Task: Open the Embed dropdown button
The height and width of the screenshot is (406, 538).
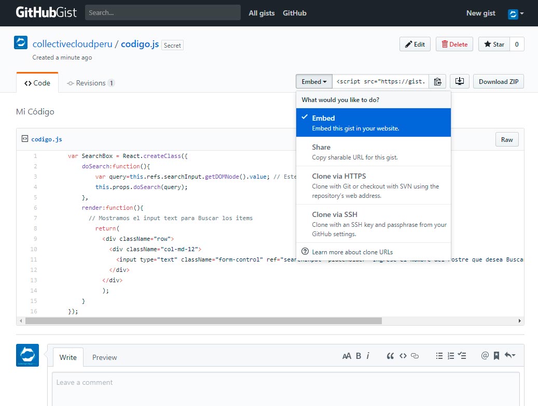Action: tap(314, 81)
